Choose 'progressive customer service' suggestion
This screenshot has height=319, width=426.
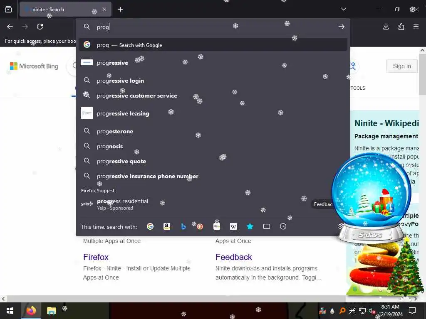(213, 96)
